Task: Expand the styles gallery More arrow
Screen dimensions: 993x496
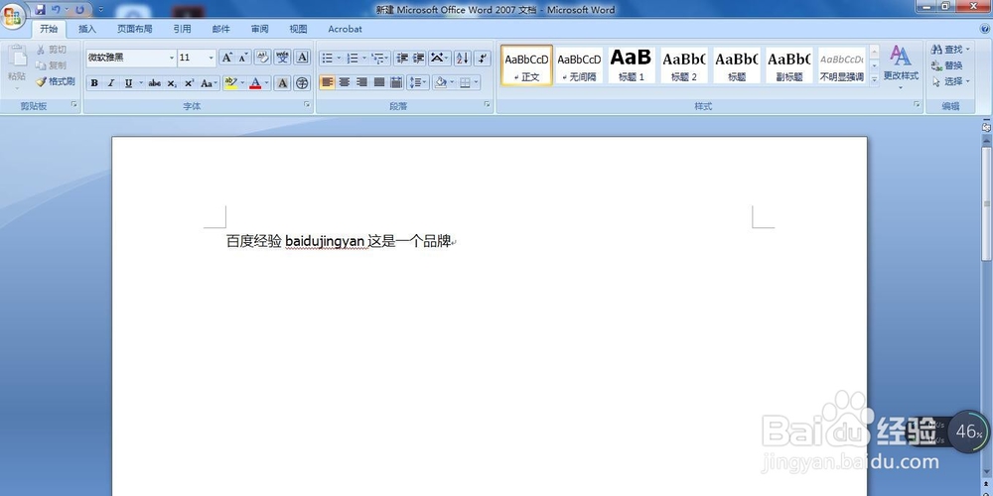Action: [874, 79]
